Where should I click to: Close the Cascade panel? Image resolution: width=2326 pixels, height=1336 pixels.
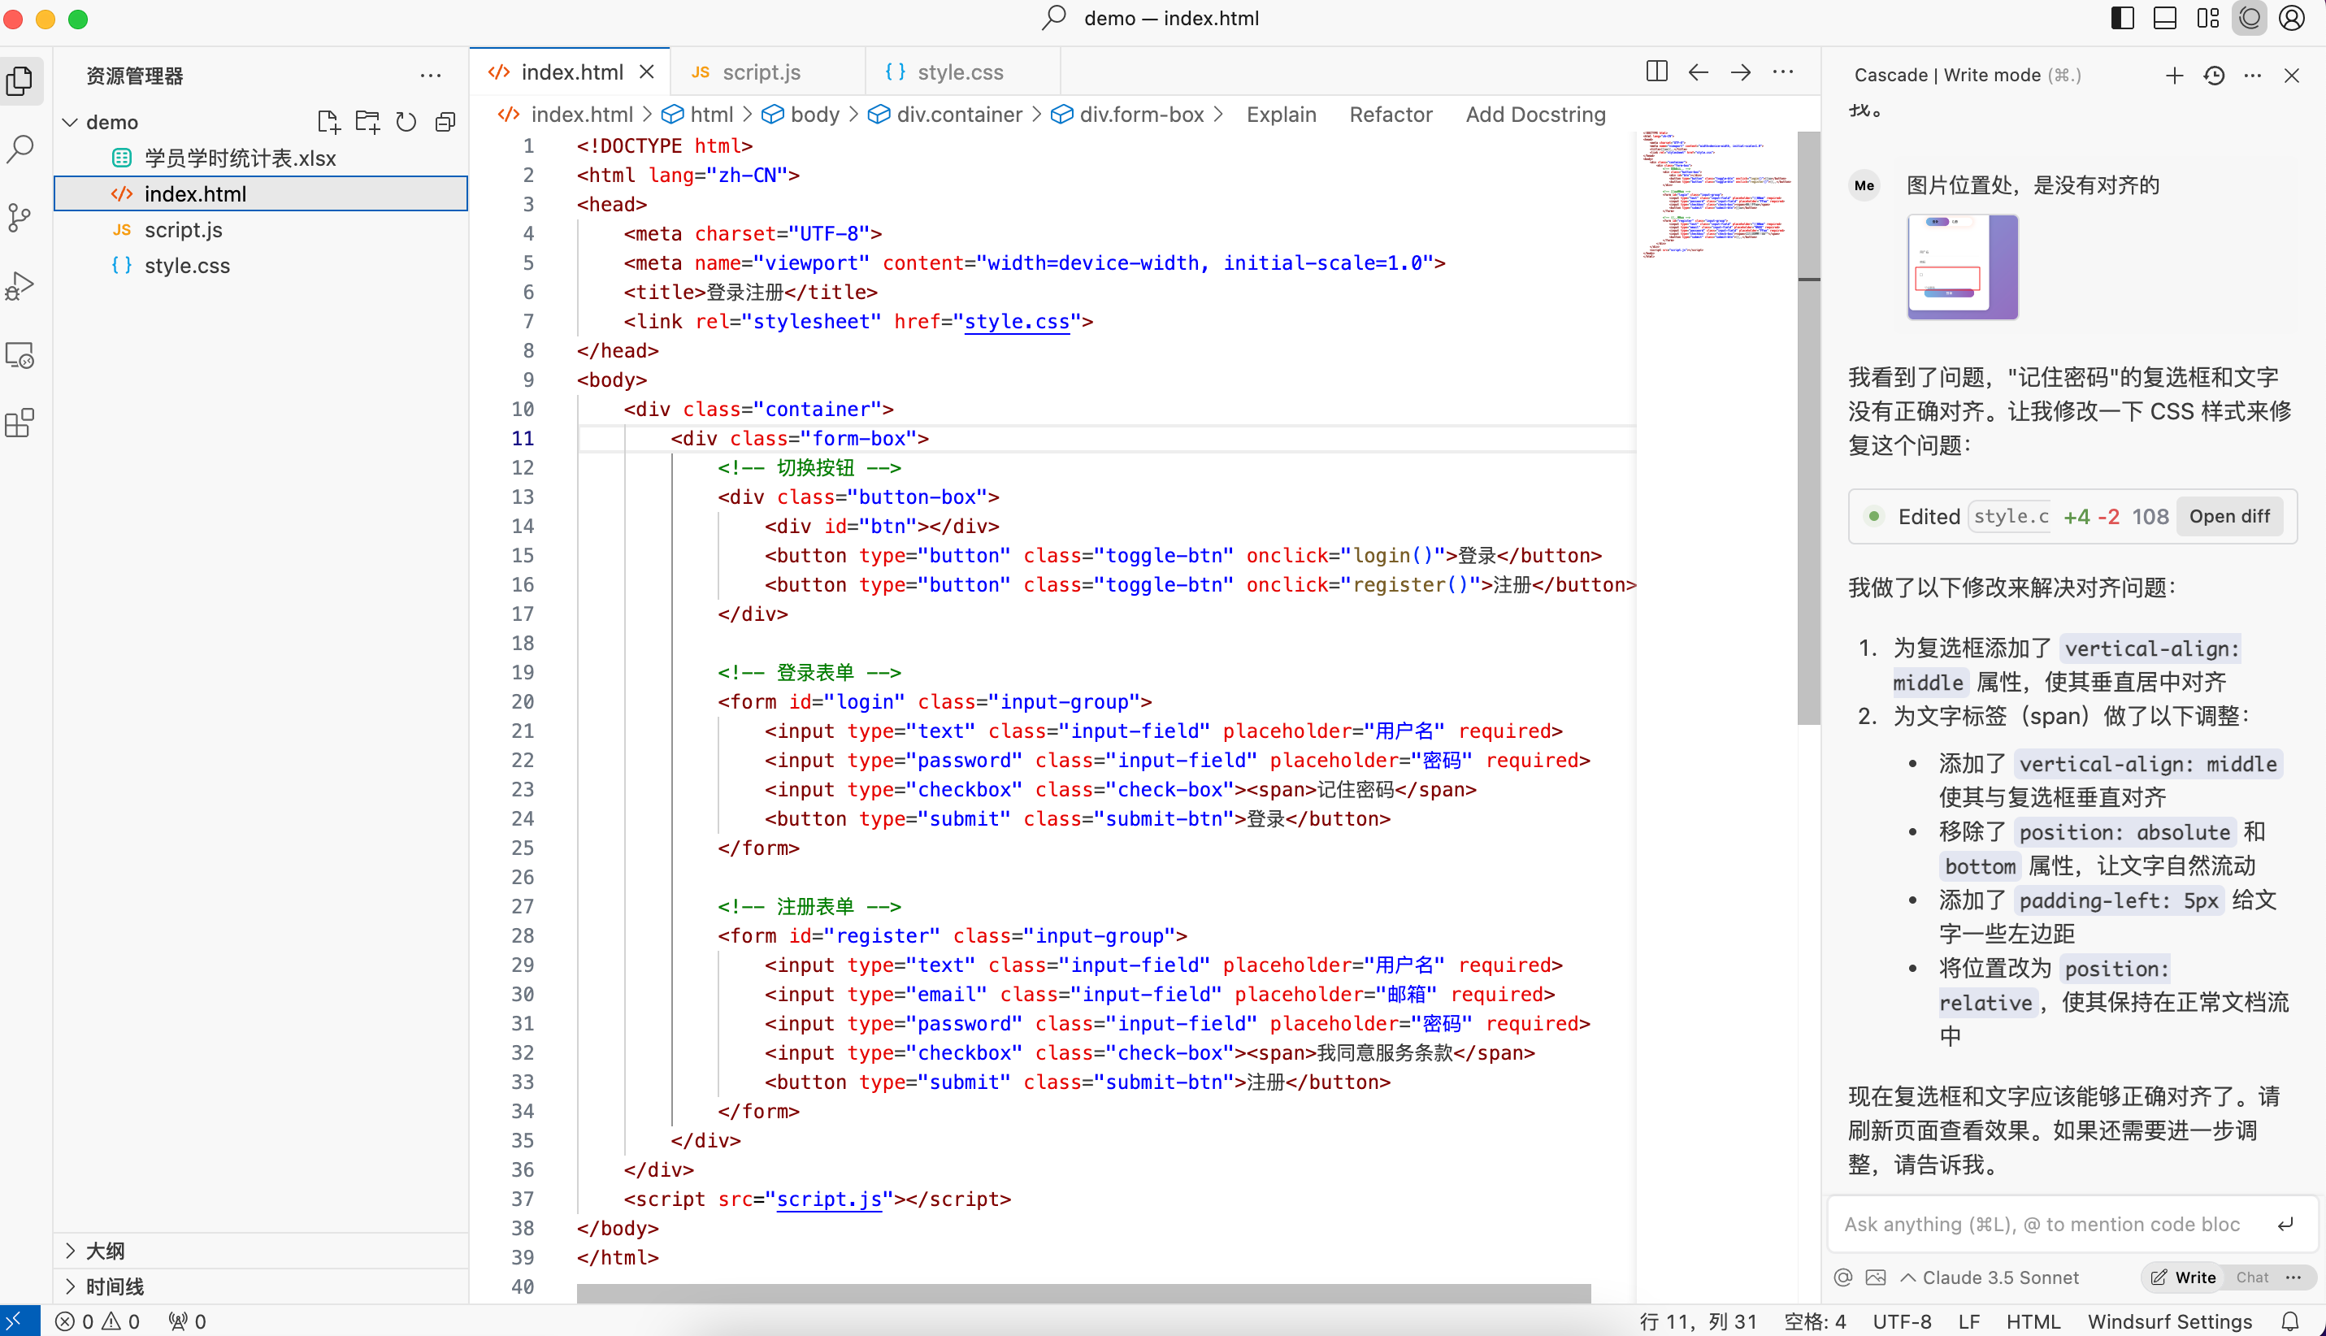click(2292, 76)
